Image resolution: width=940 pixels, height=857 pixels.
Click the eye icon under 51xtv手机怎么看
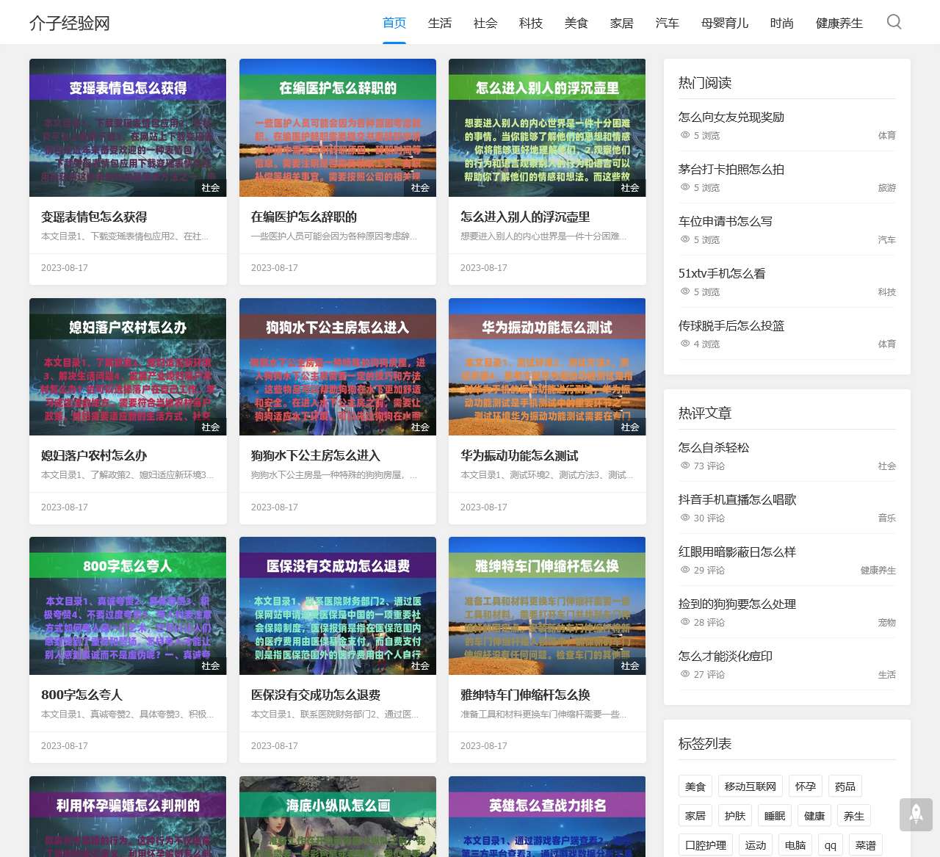[x=684, y=292]
